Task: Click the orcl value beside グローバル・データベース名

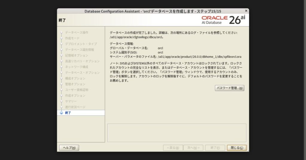Action: 160,48
